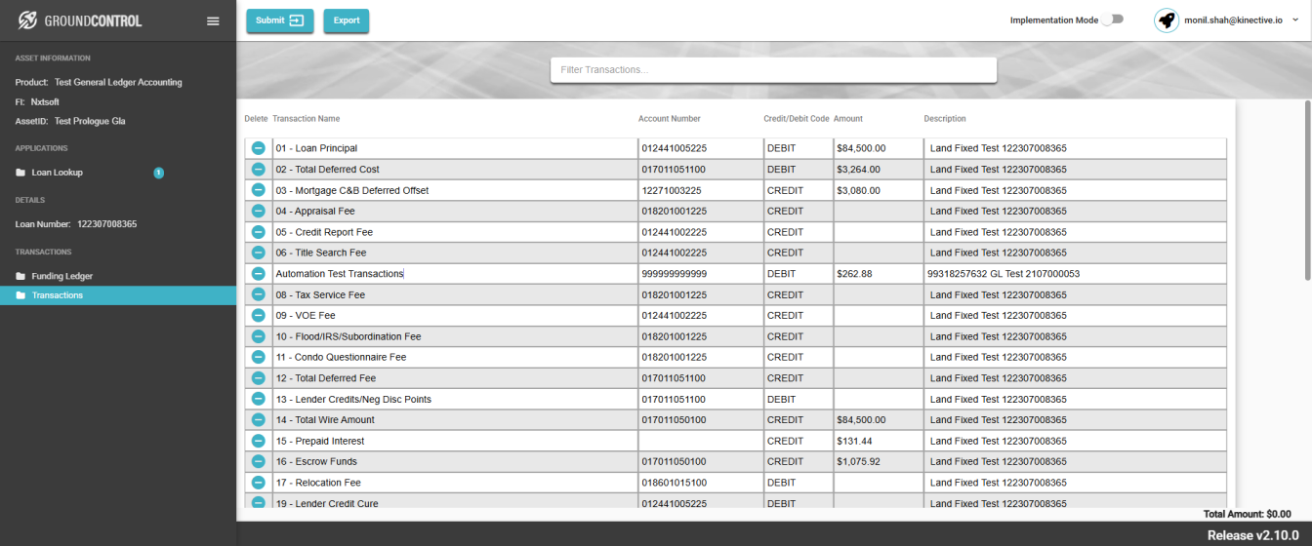1312x546 pixels.
Task: Edit description 99318257632 GL Test 2107000053
Action: 1075,274
